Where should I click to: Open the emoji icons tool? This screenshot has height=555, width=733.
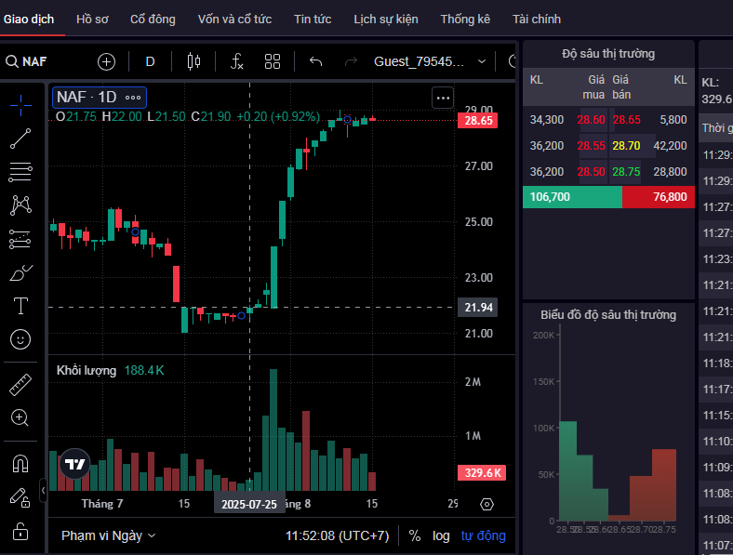coord(20,339)
